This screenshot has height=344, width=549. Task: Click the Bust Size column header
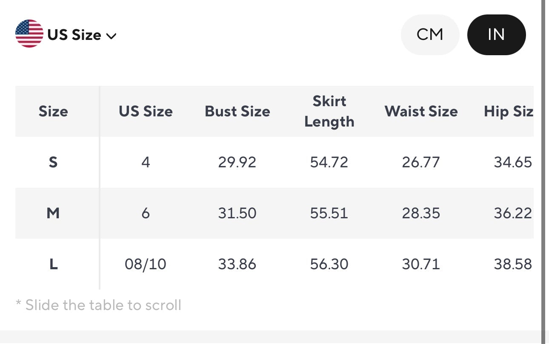pyautogui.click(x=237, y=111)
